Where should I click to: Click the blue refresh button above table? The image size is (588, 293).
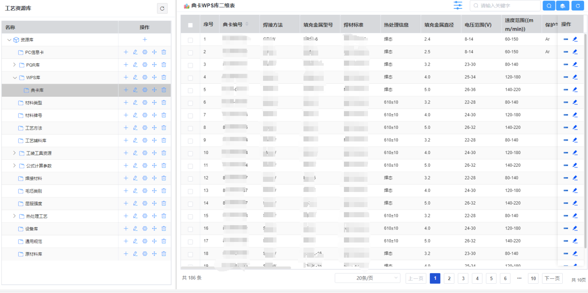(578, 5)
